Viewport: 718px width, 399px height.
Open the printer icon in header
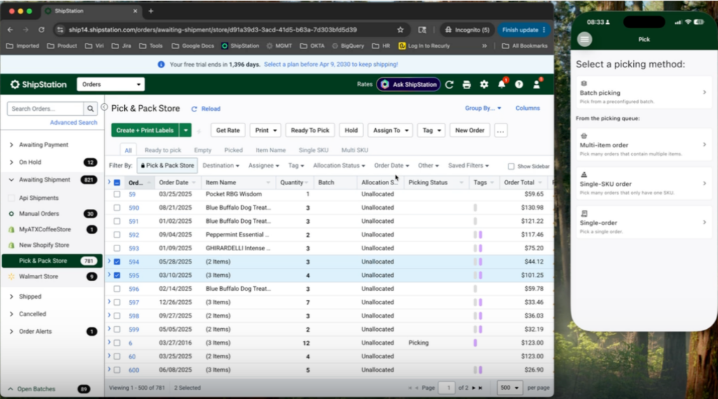tap(466, 84)
